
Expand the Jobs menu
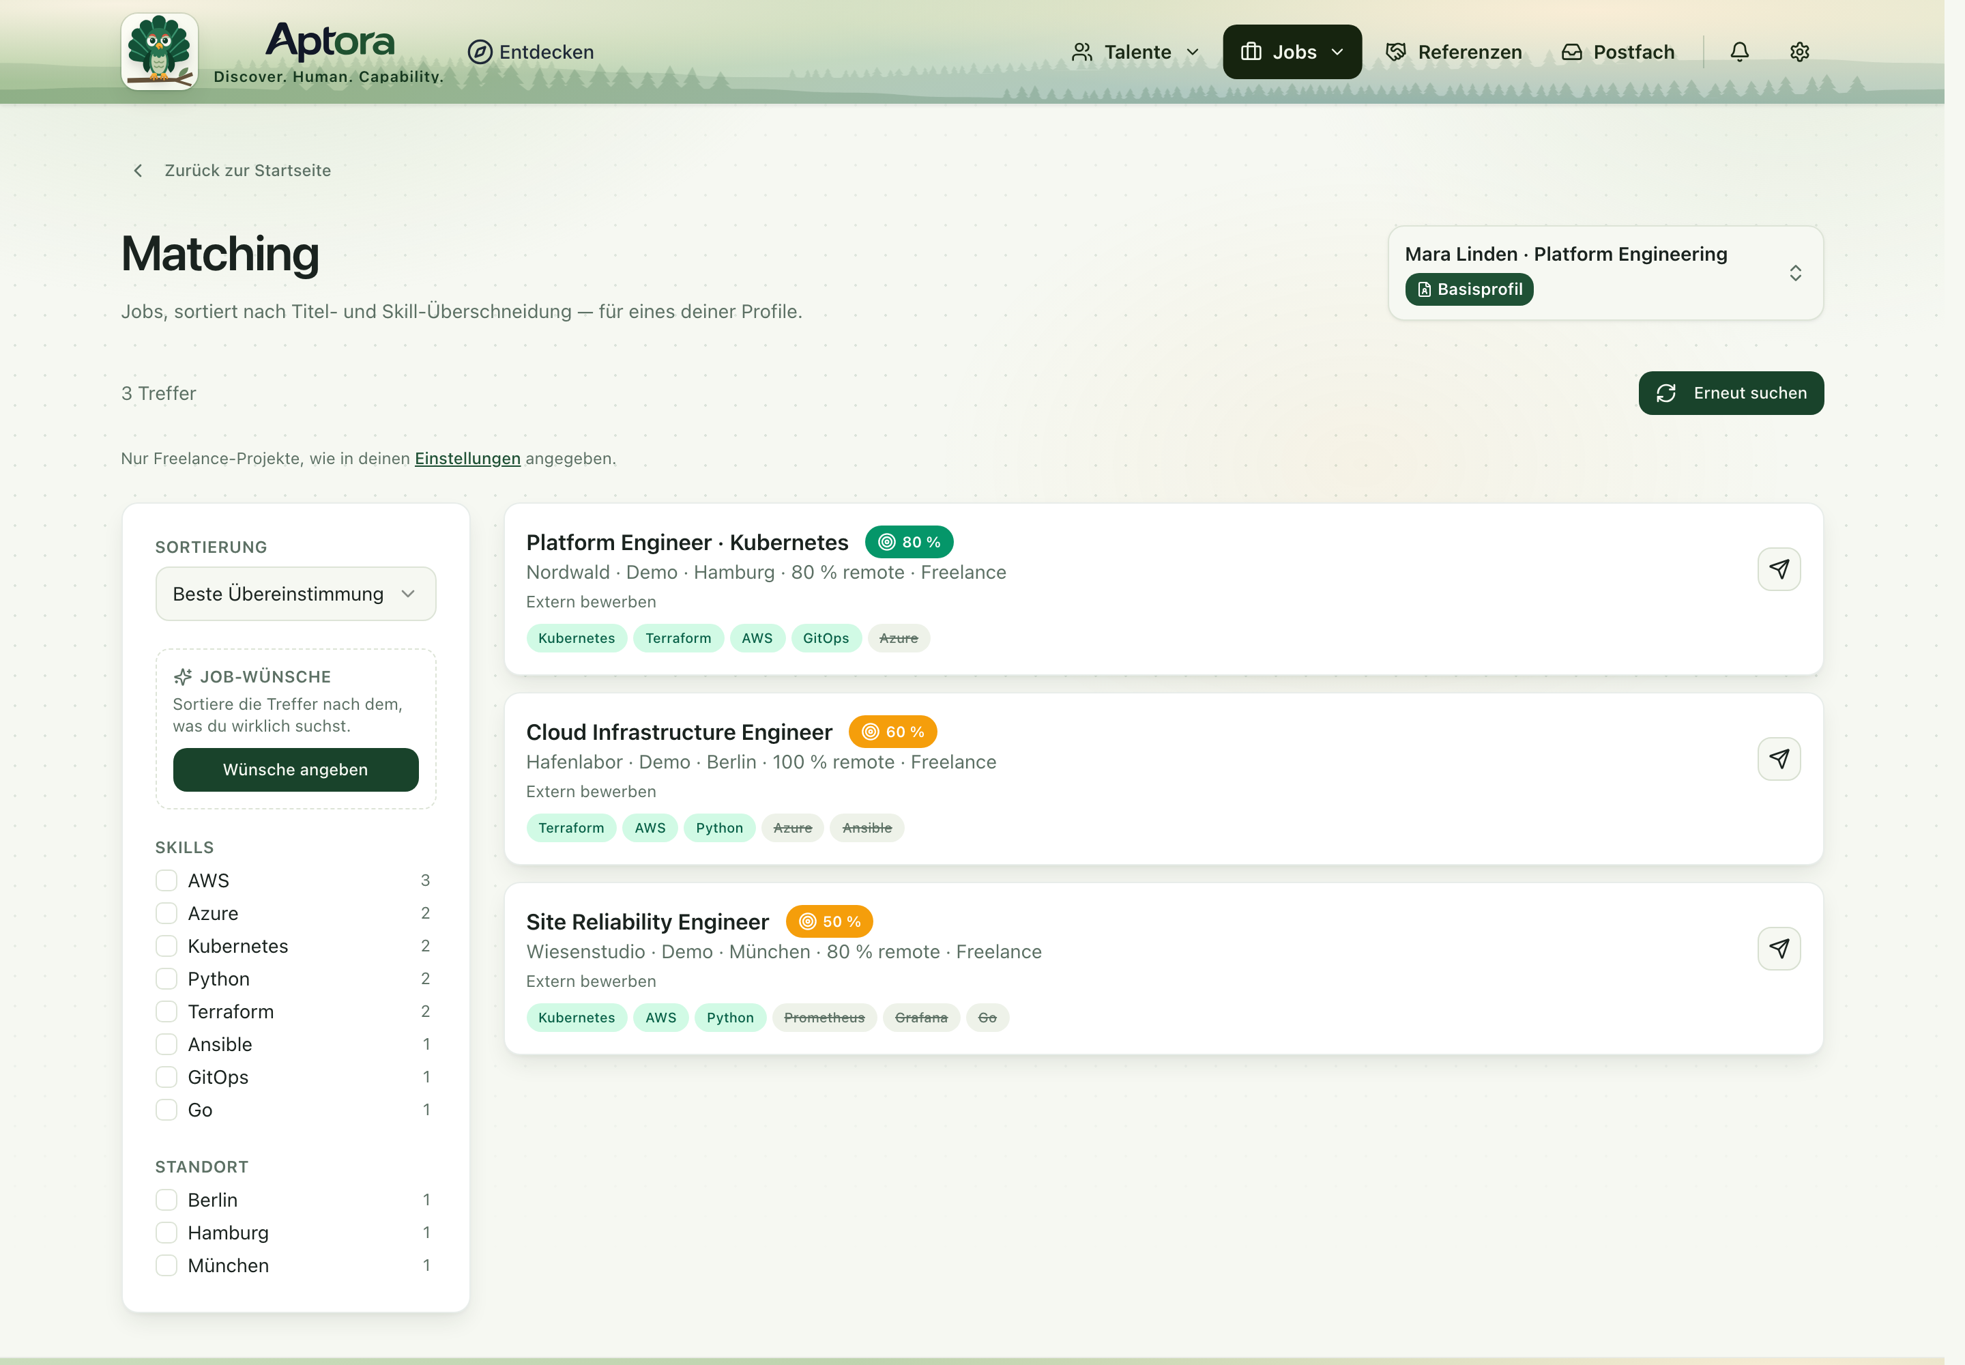click(x=1291, y=52)
